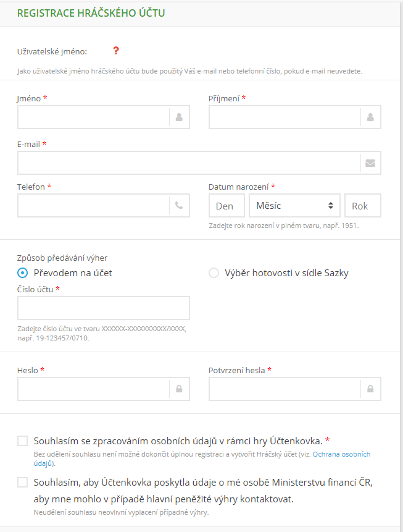Viewport: 403px width, 532px height.
Task: Click the envelope icon in the E-mail field
Action: coord(371,163)
